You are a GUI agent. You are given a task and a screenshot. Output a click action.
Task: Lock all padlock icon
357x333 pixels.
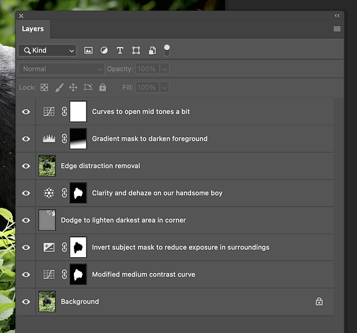click(103, 87)
